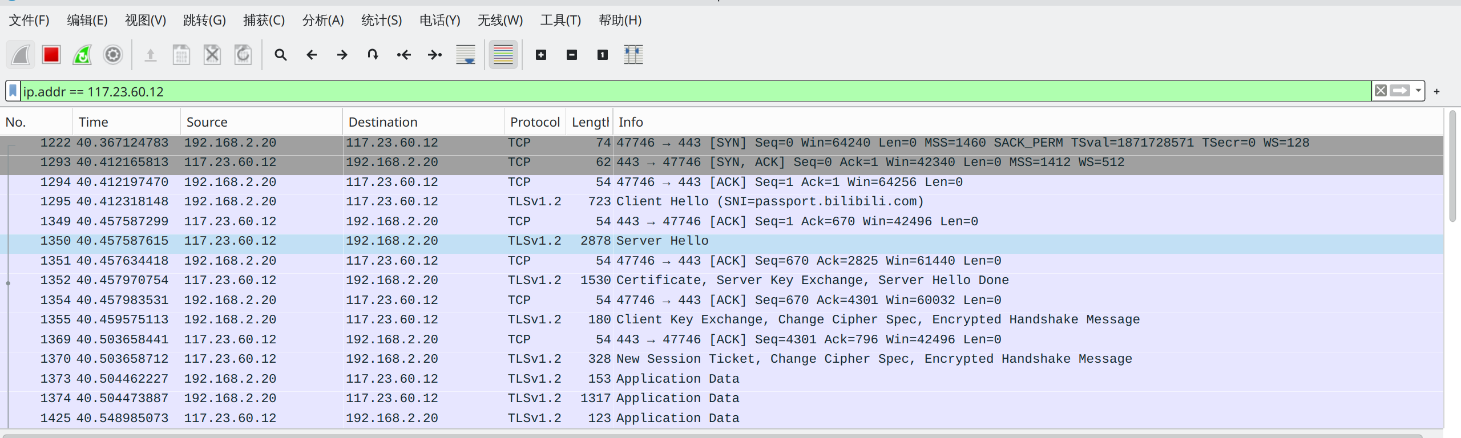Zoom in main window text
Image resolution: width=1461 pixels, height=438 pixels.
[x=541, y=55]
